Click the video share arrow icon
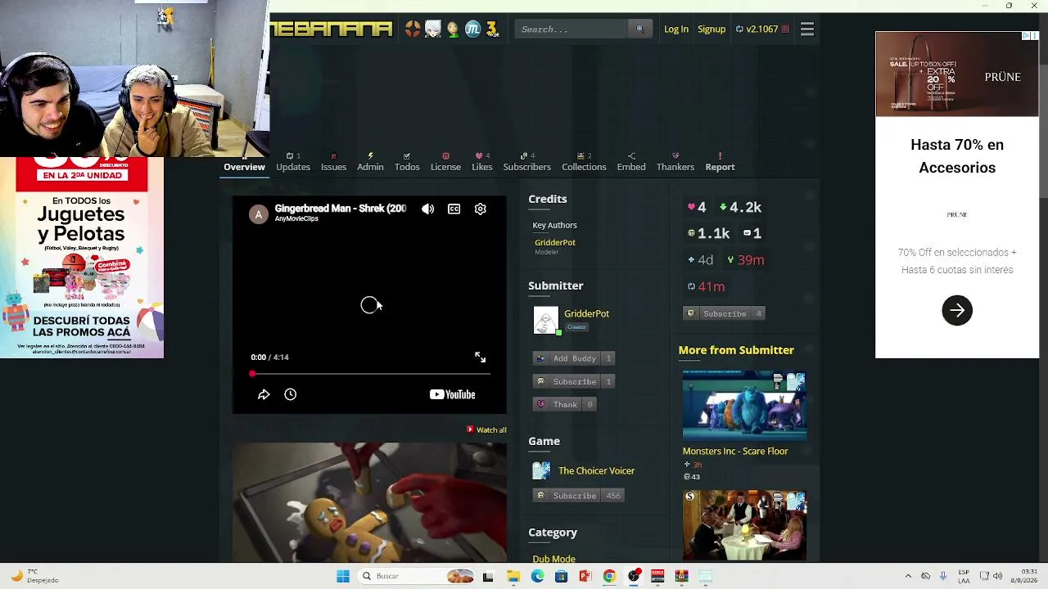This screenshot has width=1048, height=589. pyautogui.click(x=264, y=394)
